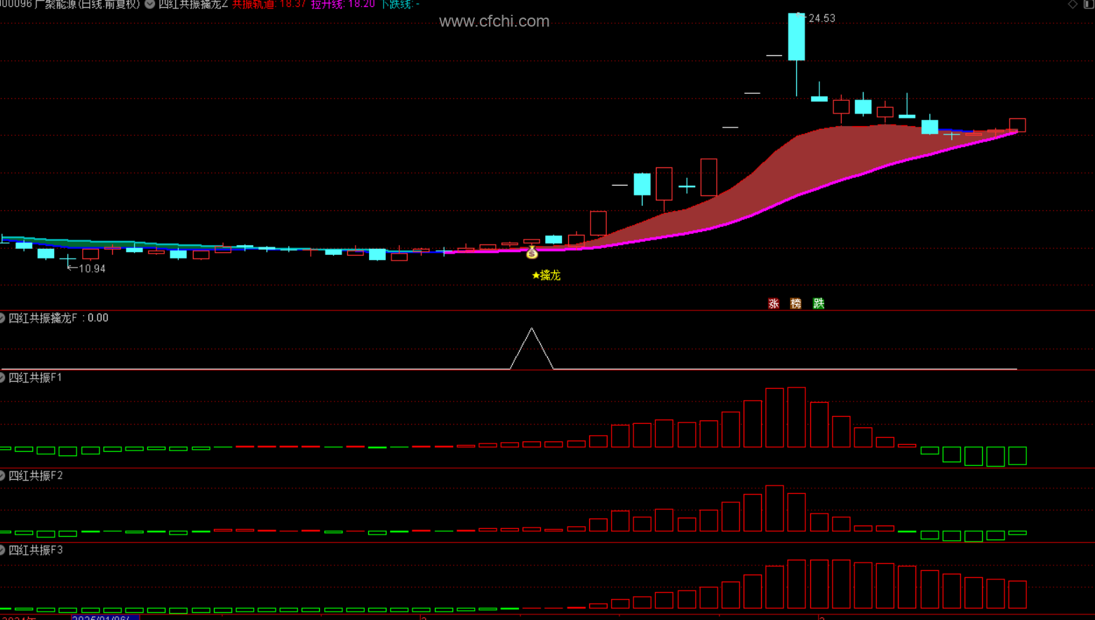Image resolution: width=1095 pixels, height=620 pixels.
Task: Click the 四红共振F3 panel label
Action: tap(35, 550)
